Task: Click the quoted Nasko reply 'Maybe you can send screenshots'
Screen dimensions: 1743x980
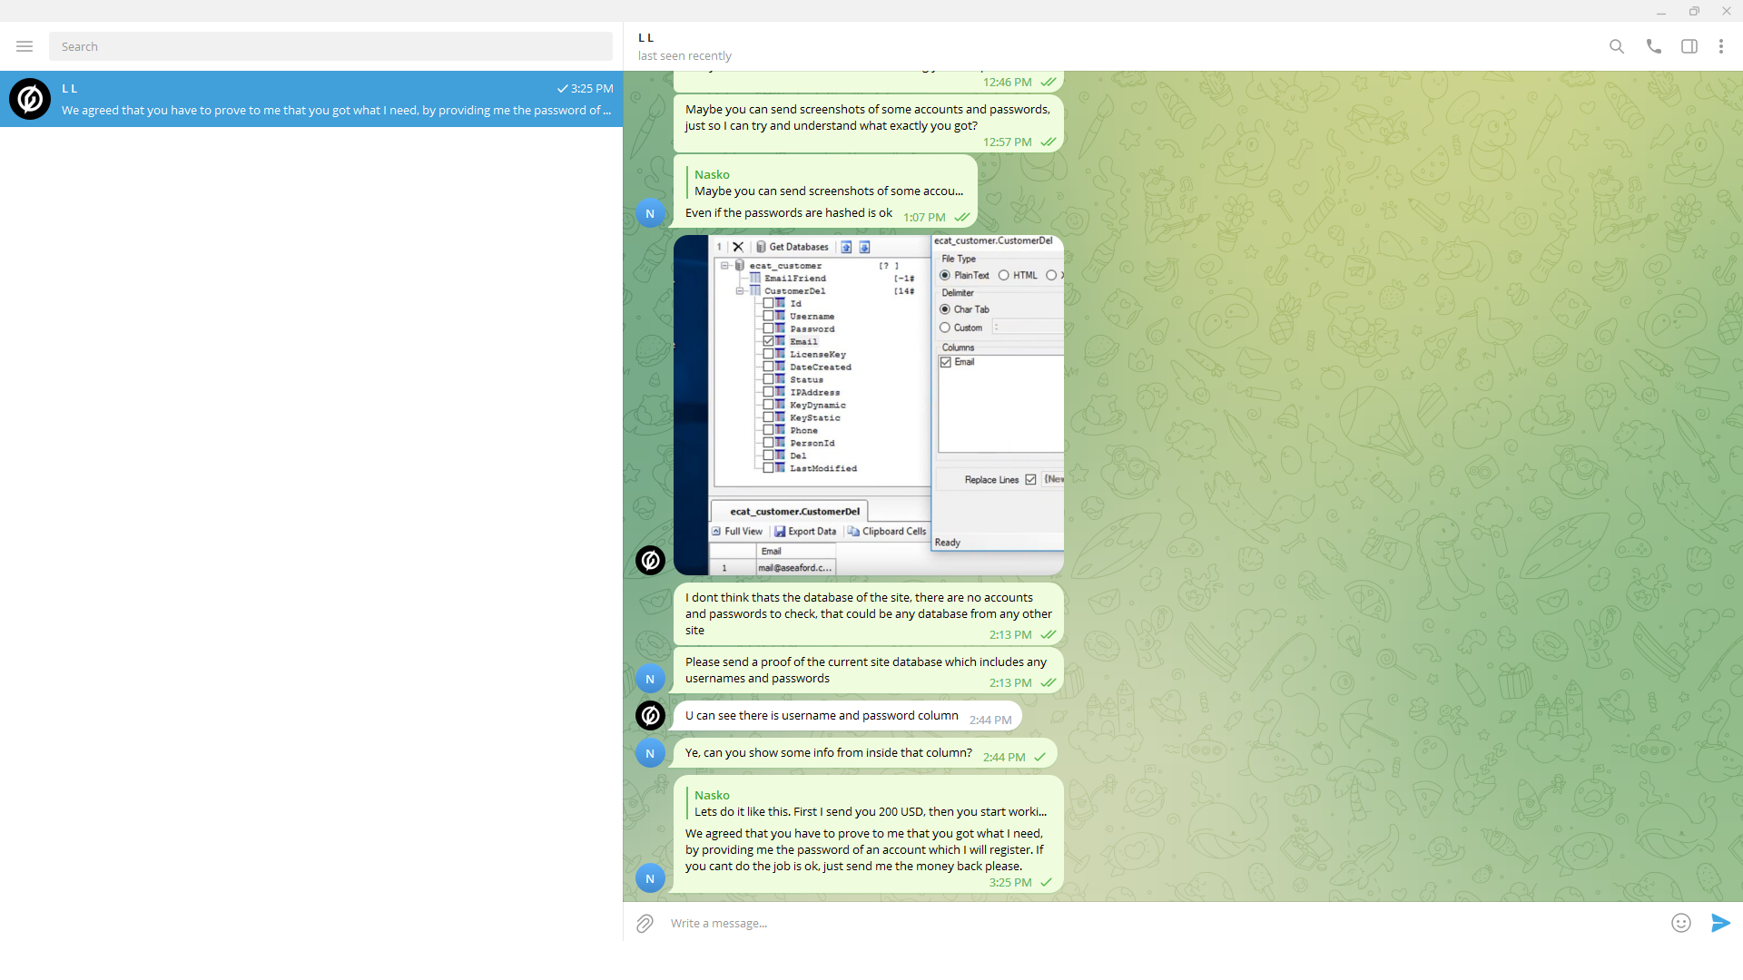Action: click(826, 183)
